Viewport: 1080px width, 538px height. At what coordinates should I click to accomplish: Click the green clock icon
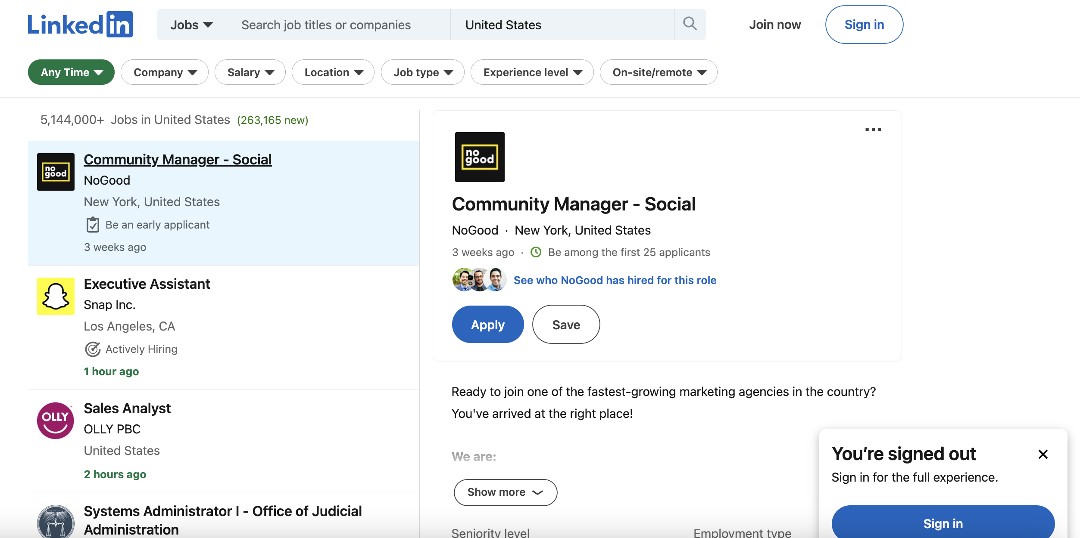pyautogui.click(x=536, y=252)
